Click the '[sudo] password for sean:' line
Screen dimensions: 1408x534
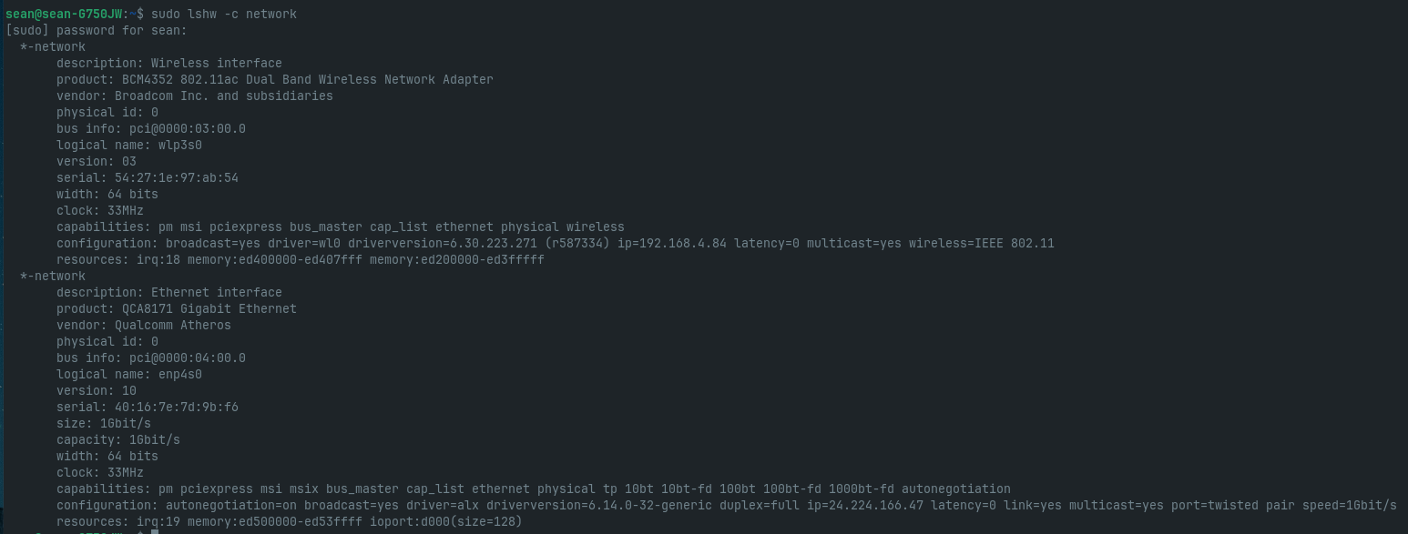coord(96,30)
